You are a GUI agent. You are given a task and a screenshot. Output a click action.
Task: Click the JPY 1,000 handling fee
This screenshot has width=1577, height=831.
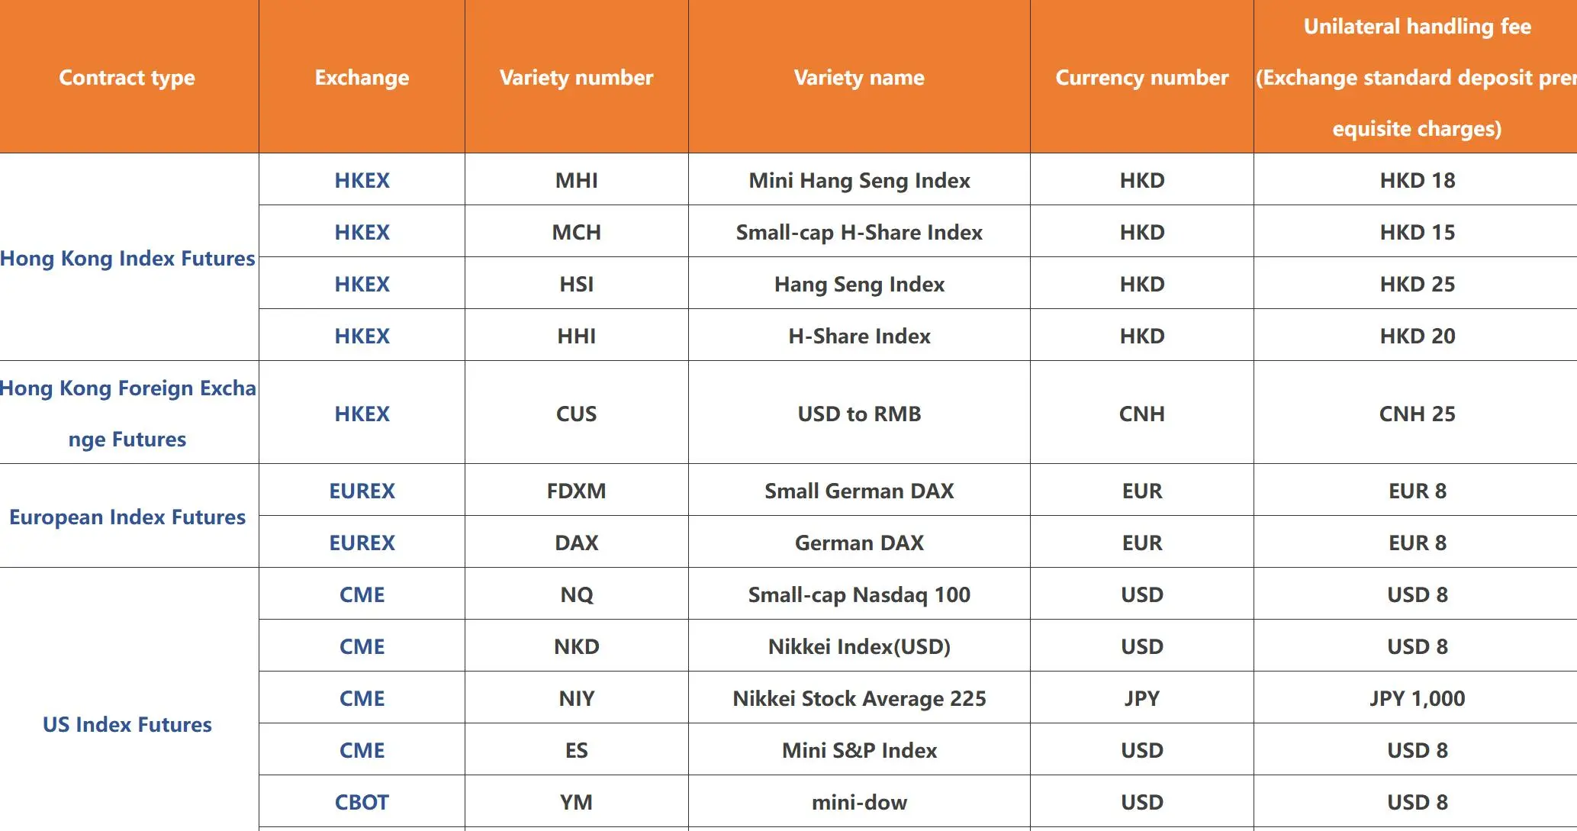1418,699
